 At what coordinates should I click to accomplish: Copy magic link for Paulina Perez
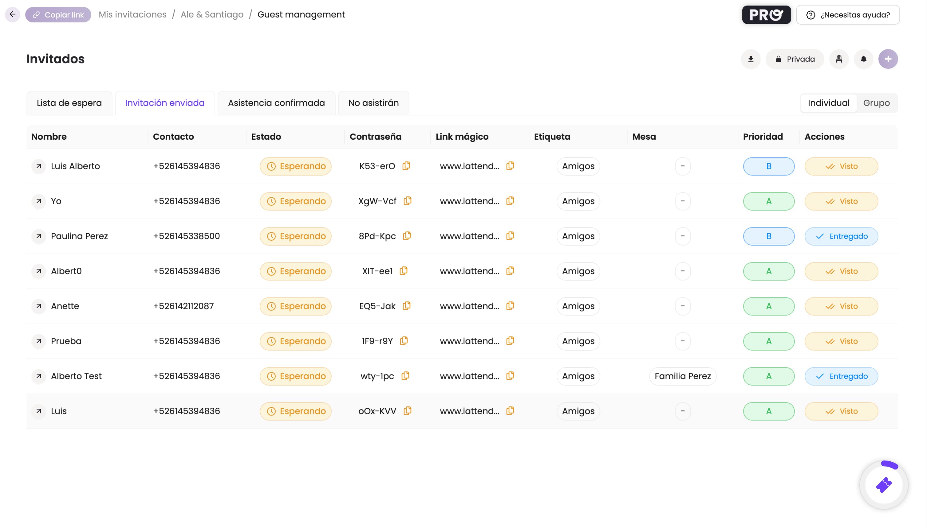(x=510, y=236)
